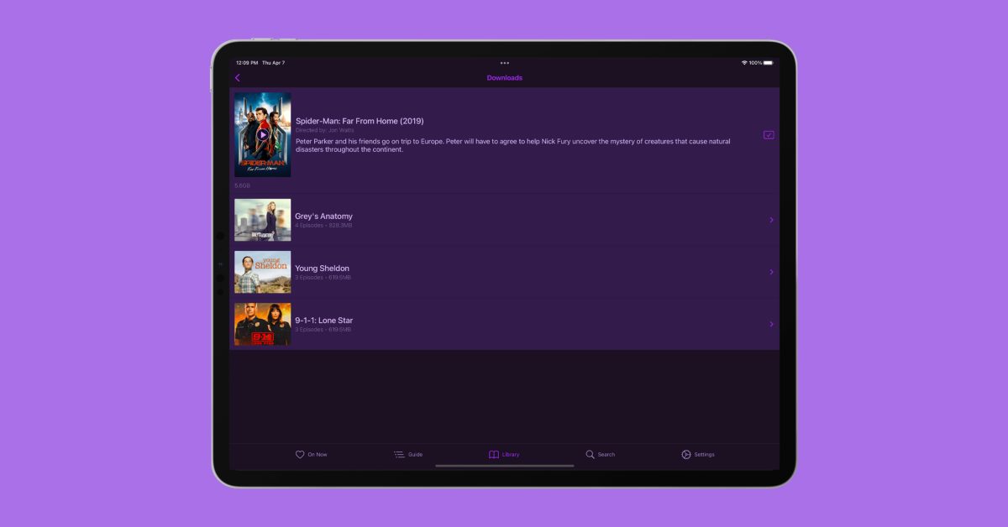Click the 9-1-1: Lone Star title text

click(x=323, y=321)
